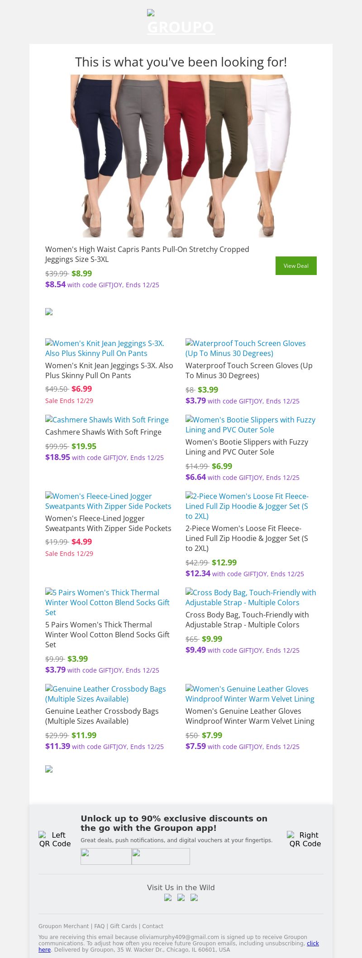362x958 pixels.
Task: Open the Women's Knit Jean Jeggings image link
Action: [105, 348]
